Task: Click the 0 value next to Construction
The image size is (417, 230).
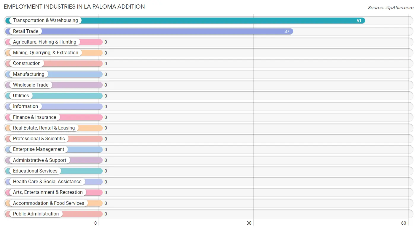Action: 106,63
